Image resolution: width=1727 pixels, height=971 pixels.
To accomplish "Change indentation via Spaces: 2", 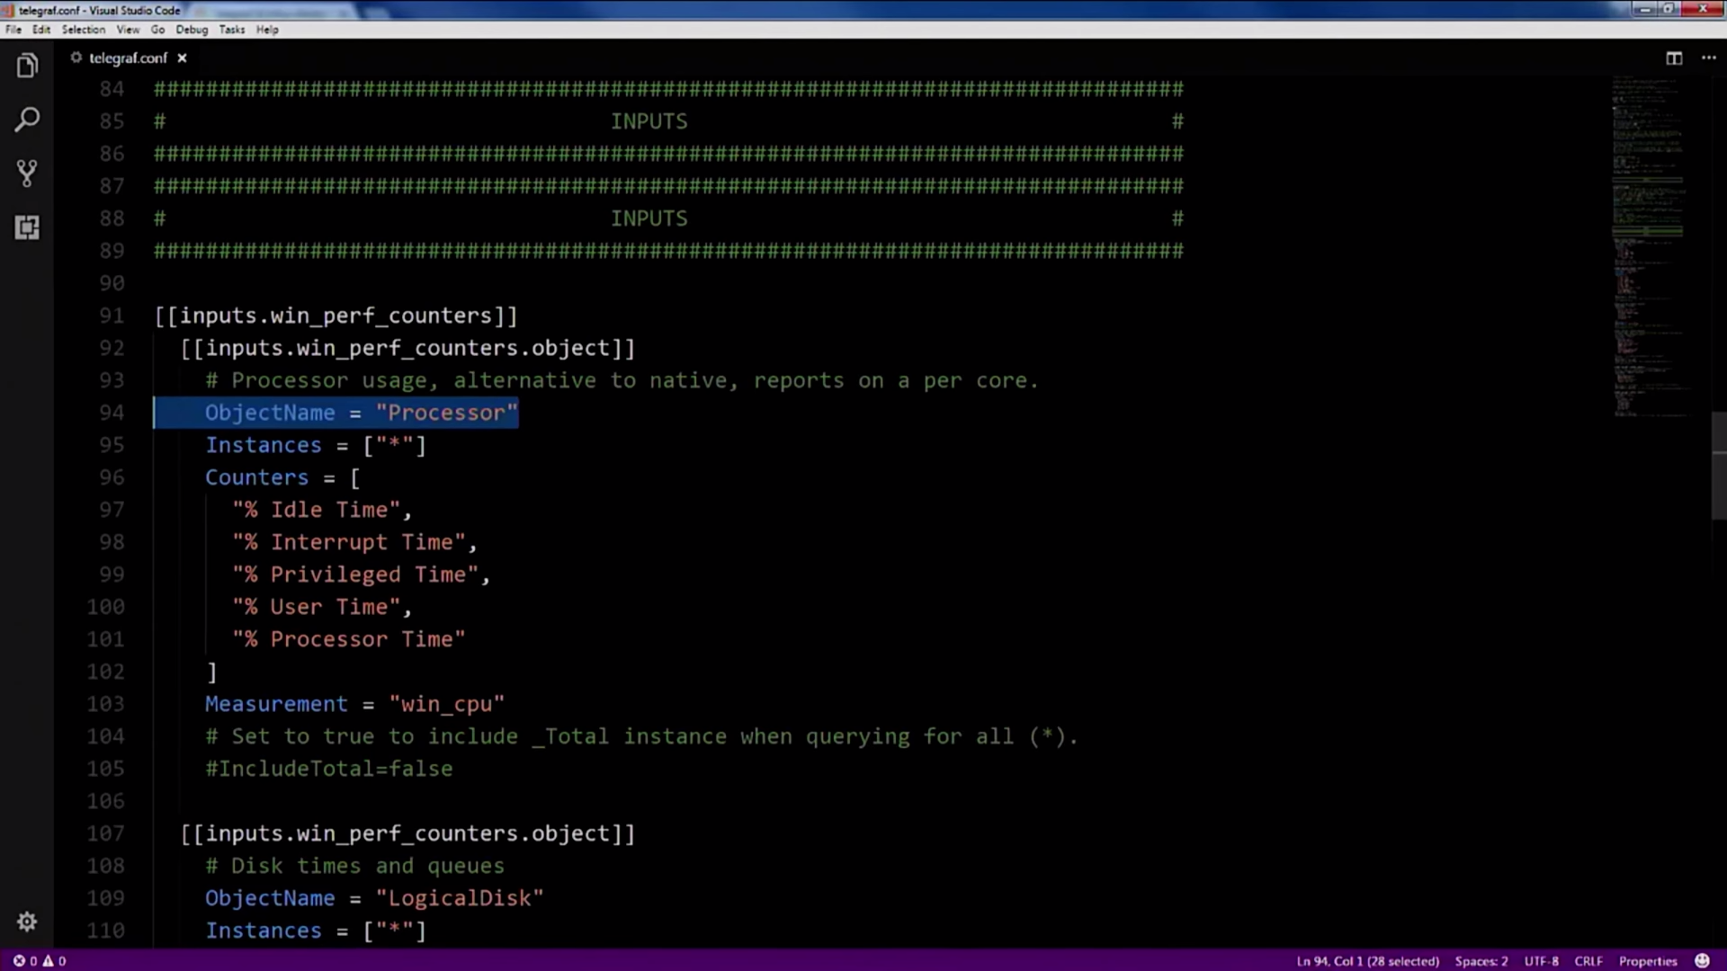I will 1481,960.
